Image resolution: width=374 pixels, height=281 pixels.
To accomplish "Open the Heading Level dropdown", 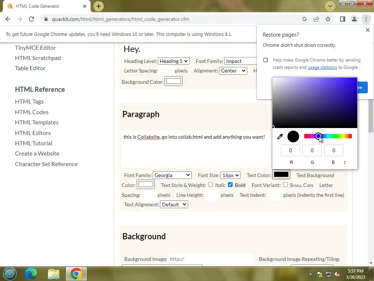I will [x=173, y=61].
